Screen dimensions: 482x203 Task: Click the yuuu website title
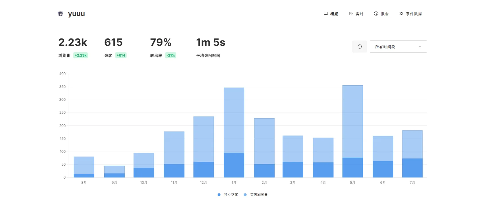tap(76, 14)
